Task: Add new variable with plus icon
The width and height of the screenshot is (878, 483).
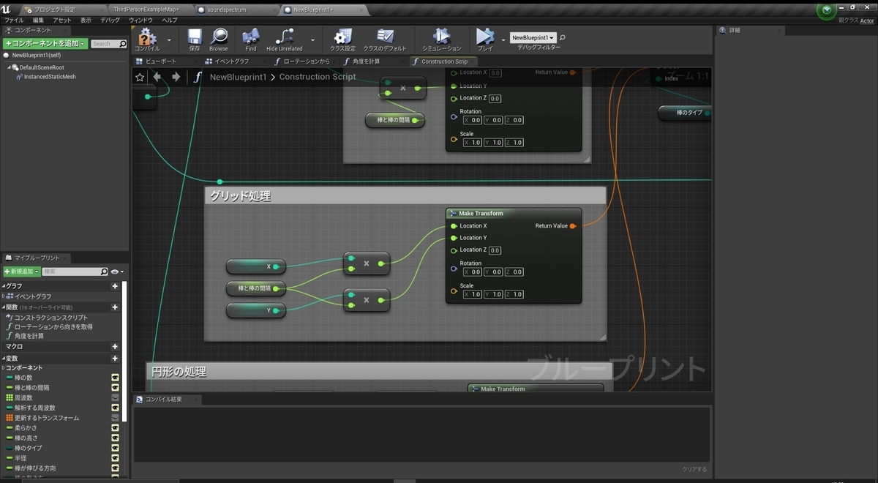Action: point(115,359)
